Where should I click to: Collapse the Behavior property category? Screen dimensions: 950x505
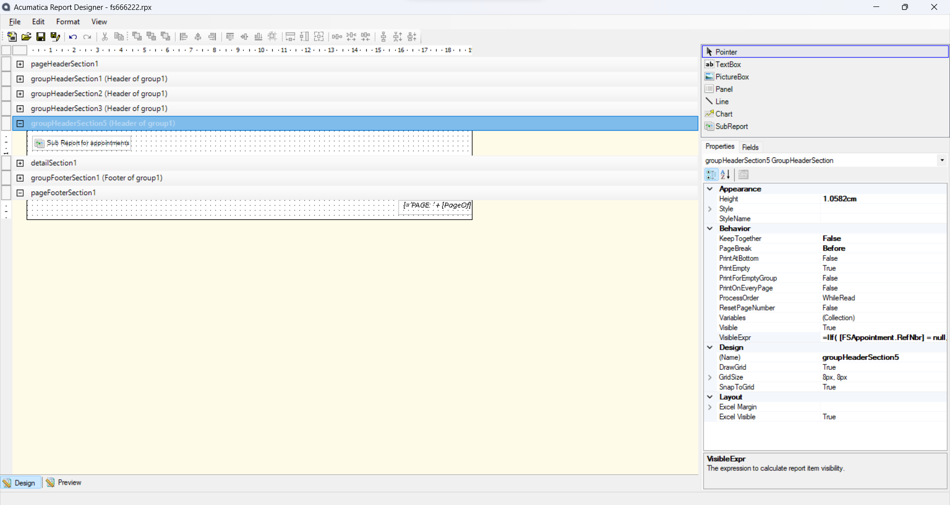coord(710,228)
